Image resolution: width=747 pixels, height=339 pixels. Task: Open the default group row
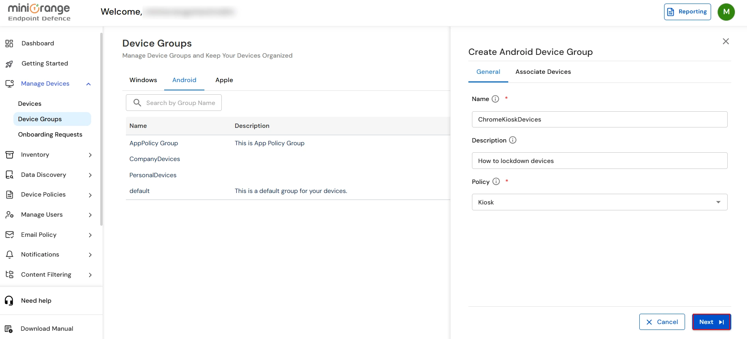[288, 191]
